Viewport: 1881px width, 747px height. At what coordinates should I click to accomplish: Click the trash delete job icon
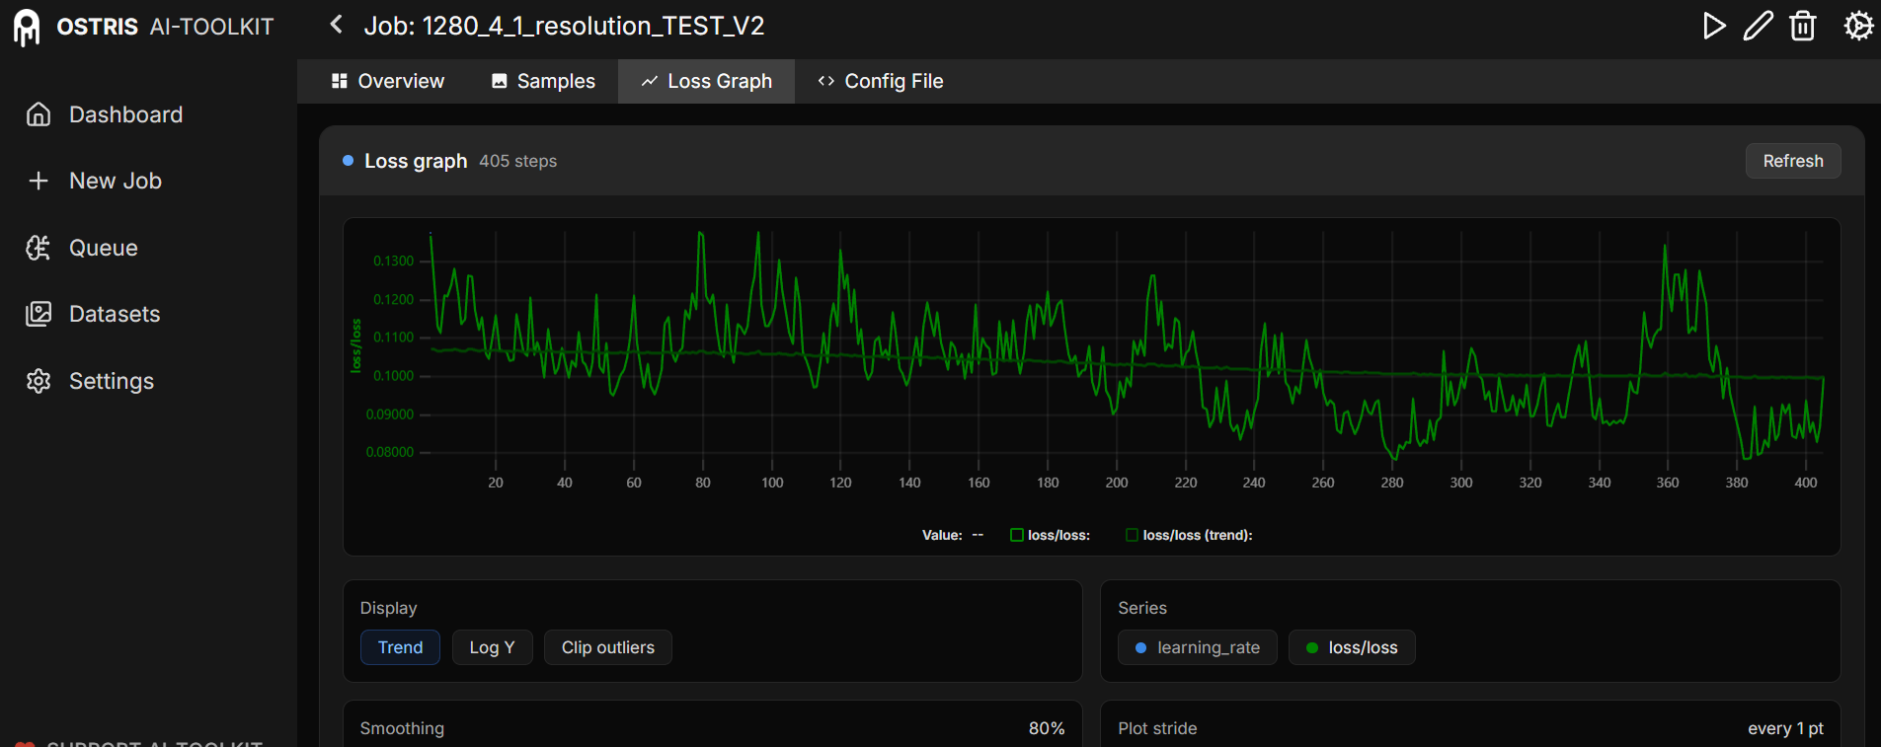[x=1803, y=26]
